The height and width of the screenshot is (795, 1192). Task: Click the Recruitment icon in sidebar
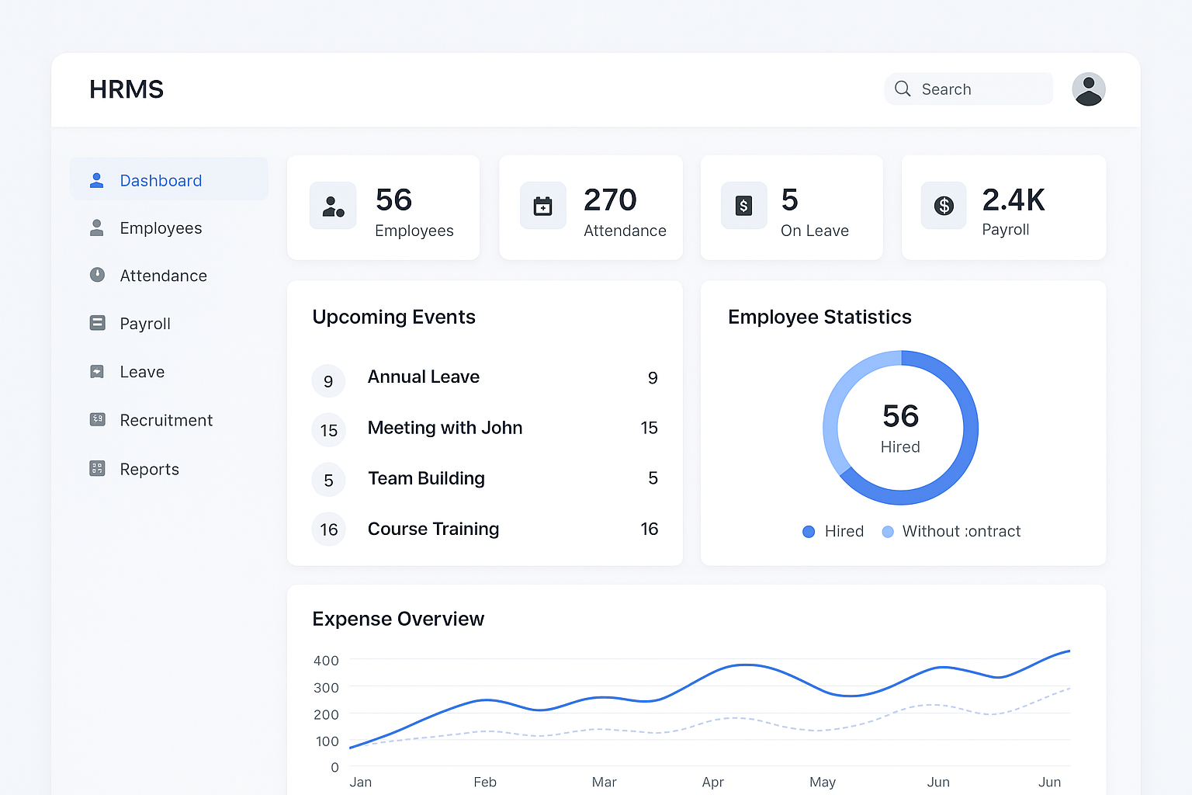(97, 419)
